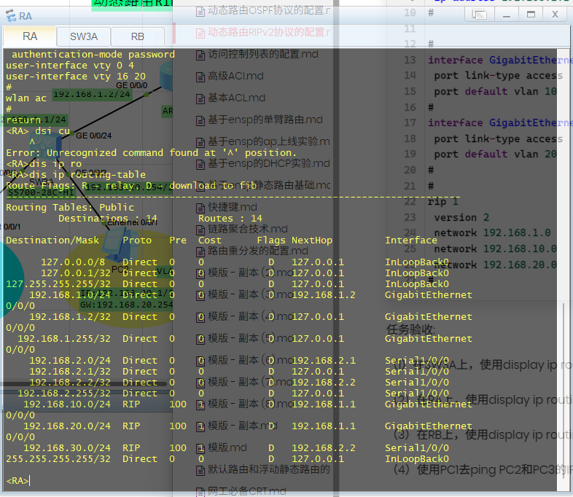Click the file icon beside 默认路由和浮动静态路由的
This screenshot has height=497, width=573.
(200, 471)
